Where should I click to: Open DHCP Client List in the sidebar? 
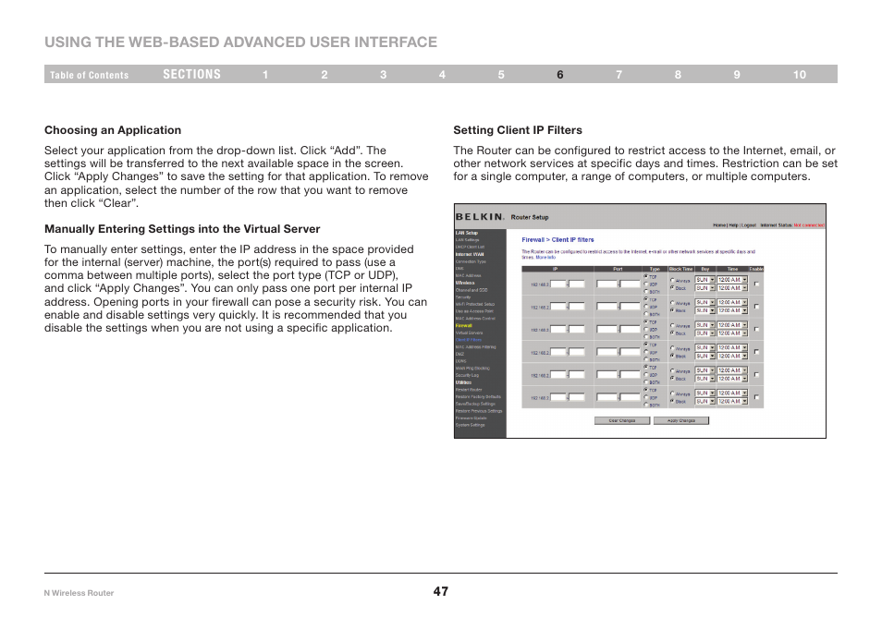(x=470, y=247)
